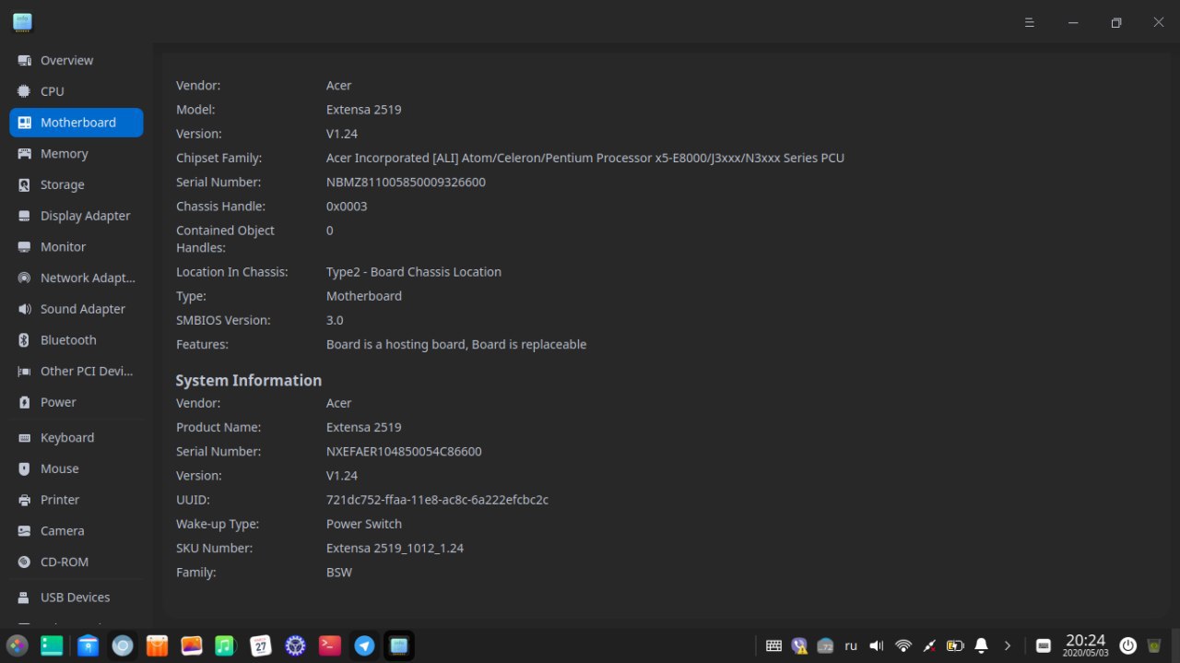The image size is (1180, 663).
Task: Open the power shutdown button
Action: (x=1127, y=645)
